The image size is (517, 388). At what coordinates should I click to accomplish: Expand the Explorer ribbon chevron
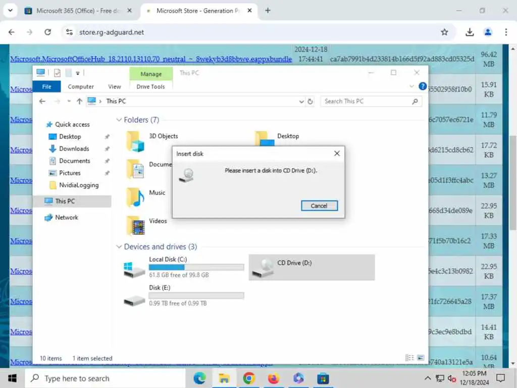(411, 86)
